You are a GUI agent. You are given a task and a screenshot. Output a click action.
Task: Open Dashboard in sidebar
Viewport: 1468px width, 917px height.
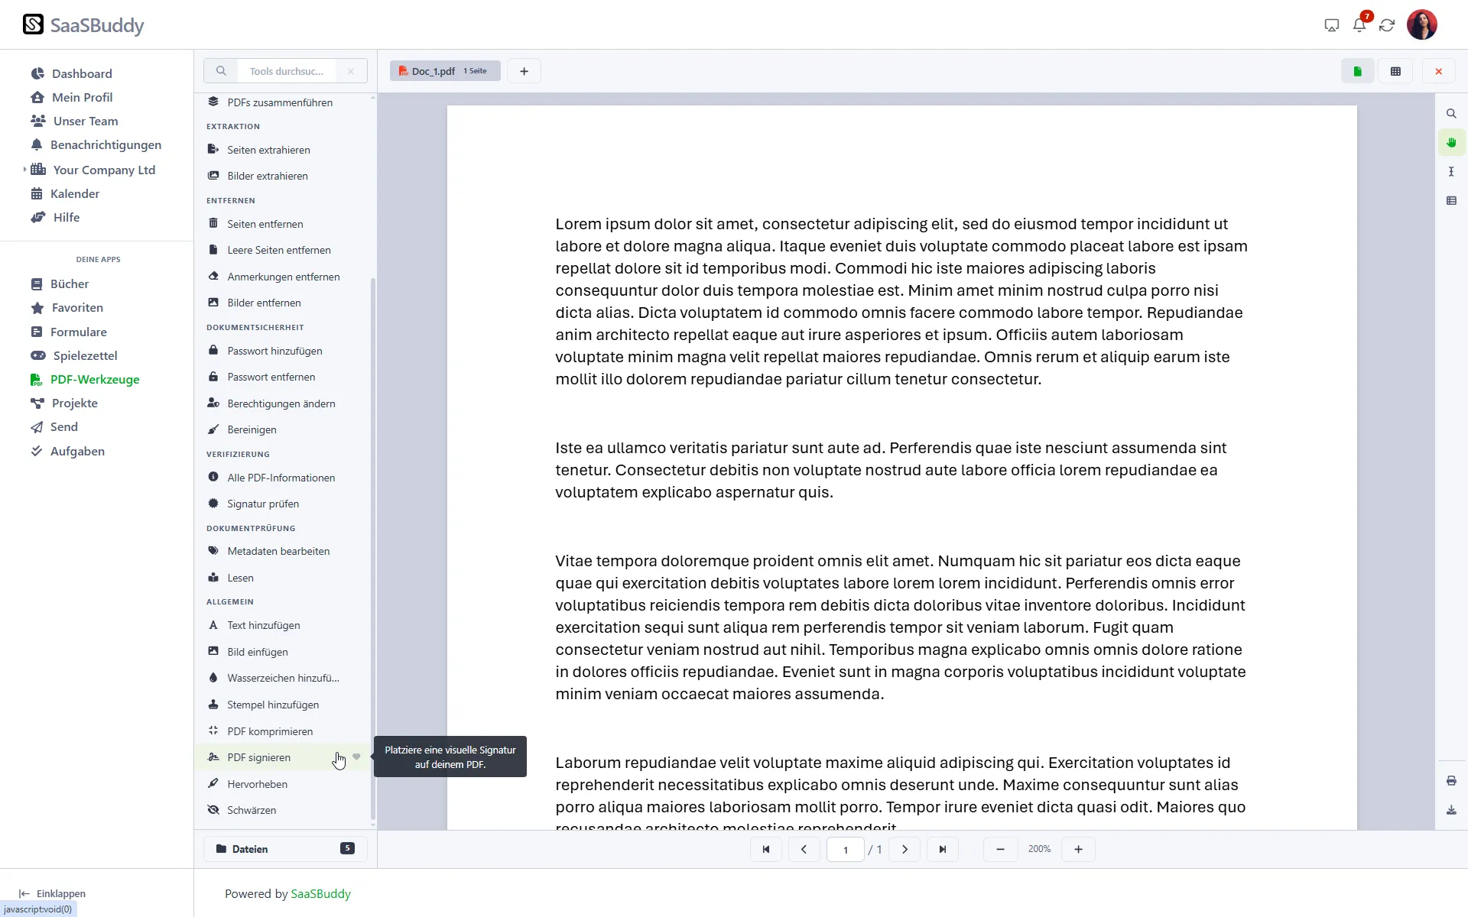click(x=71, y=73)
